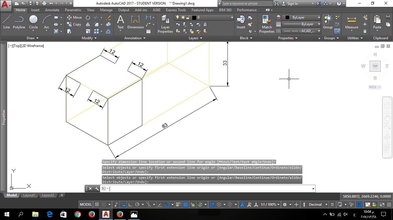The height and width of the screenshot is (220, 393).
Task: Open the ByLayer object color swatch
Action: [x=302, y=17]
